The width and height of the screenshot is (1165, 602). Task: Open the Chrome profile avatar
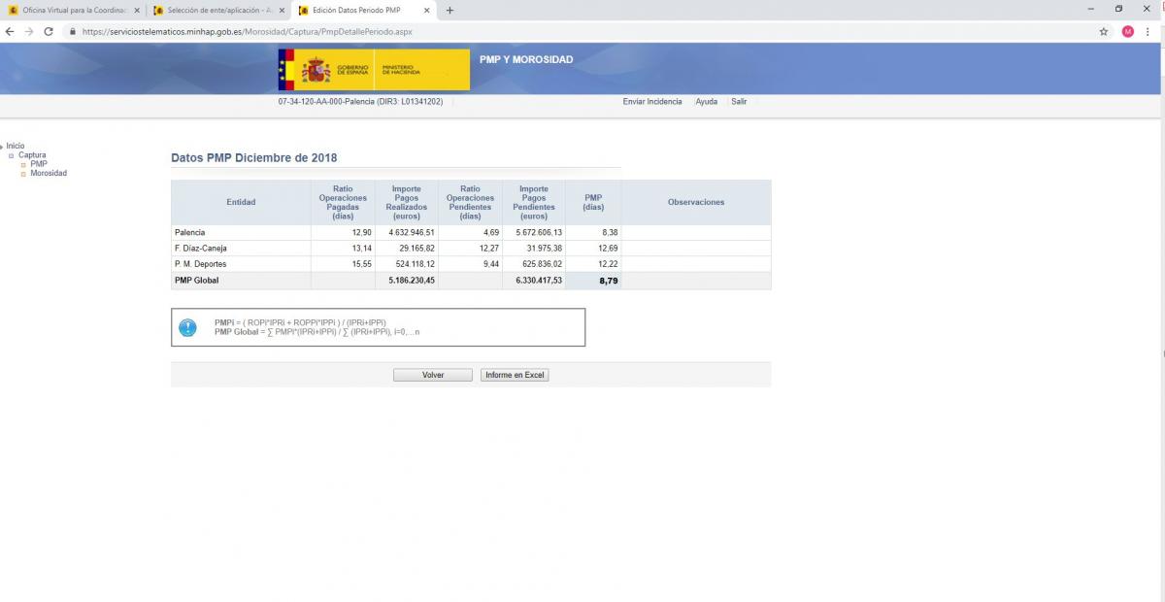(x=1127, y=31)
